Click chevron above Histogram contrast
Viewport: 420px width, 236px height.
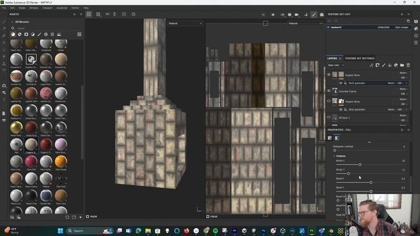coord(369,142)
